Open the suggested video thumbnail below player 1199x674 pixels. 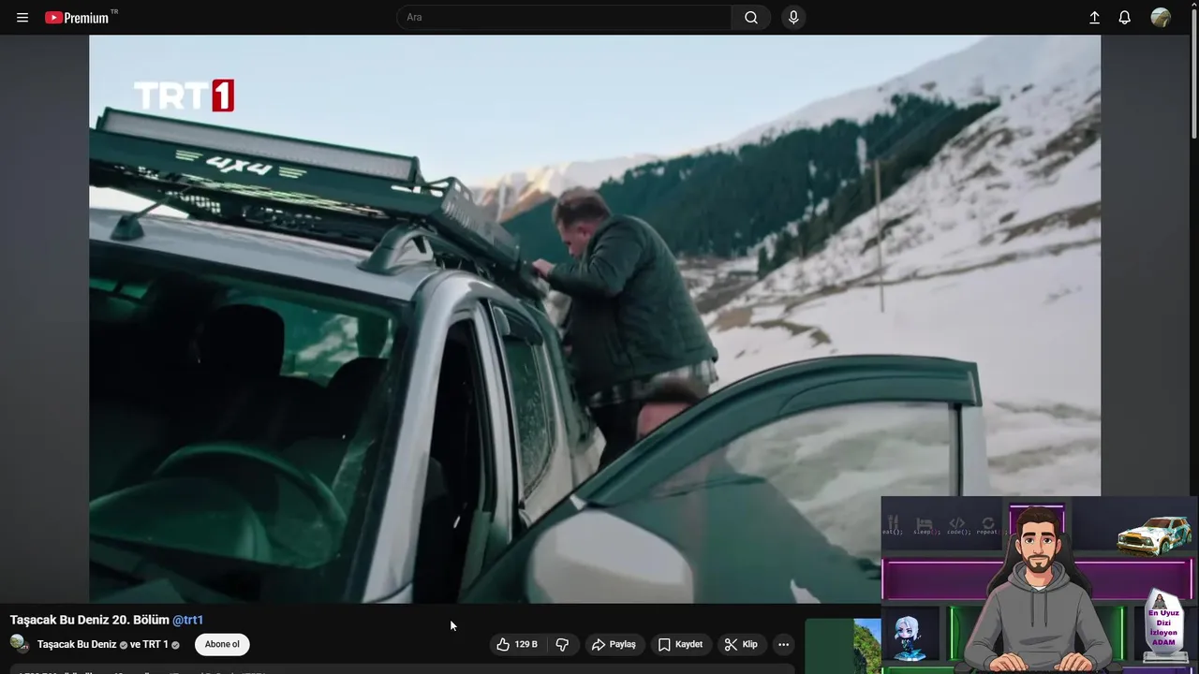click(x=843, y=646)
